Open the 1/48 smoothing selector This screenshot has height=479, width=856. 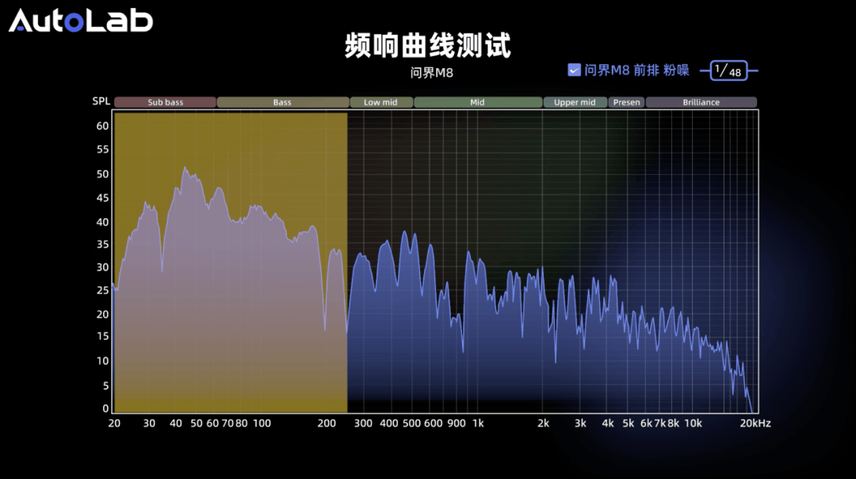tap(728, 70)
